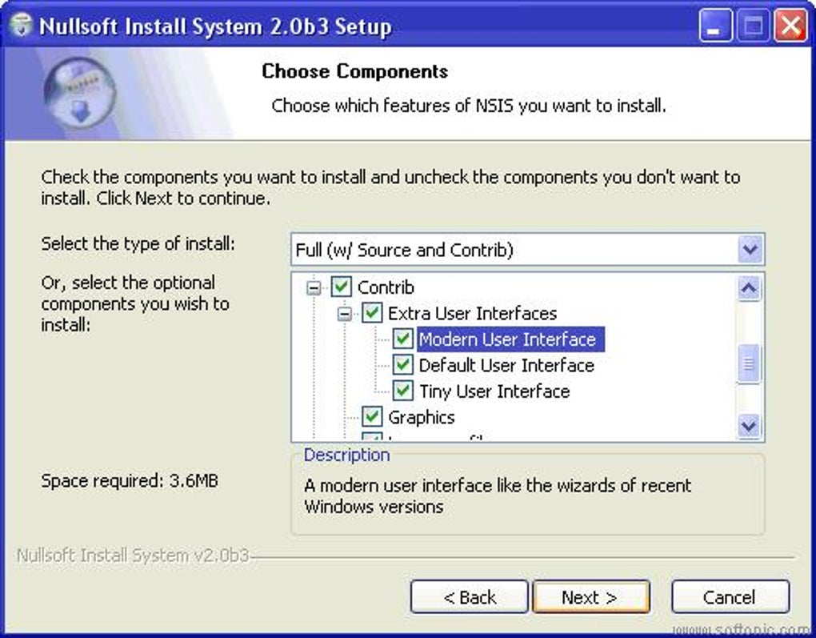Collapse the Extra User Interfaces node
This screenshot has height=638, width=816.
[344, 314]
